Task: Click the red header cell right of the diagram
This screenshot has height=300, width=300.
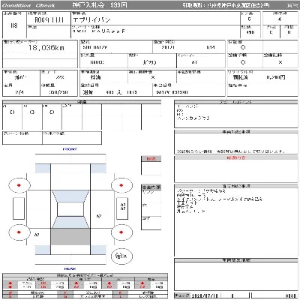Action: 151,159
